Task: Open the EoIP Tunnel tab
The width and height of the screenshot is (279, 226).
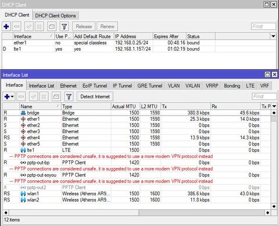Action: [x=95, y=85]
